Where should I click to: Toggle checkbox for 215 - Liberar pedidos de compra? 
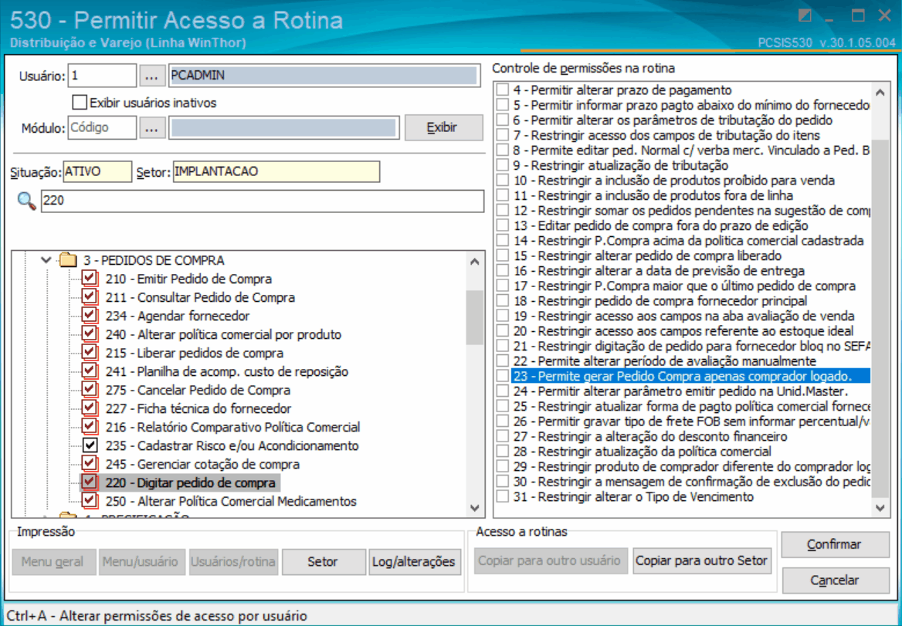(89, 353)
